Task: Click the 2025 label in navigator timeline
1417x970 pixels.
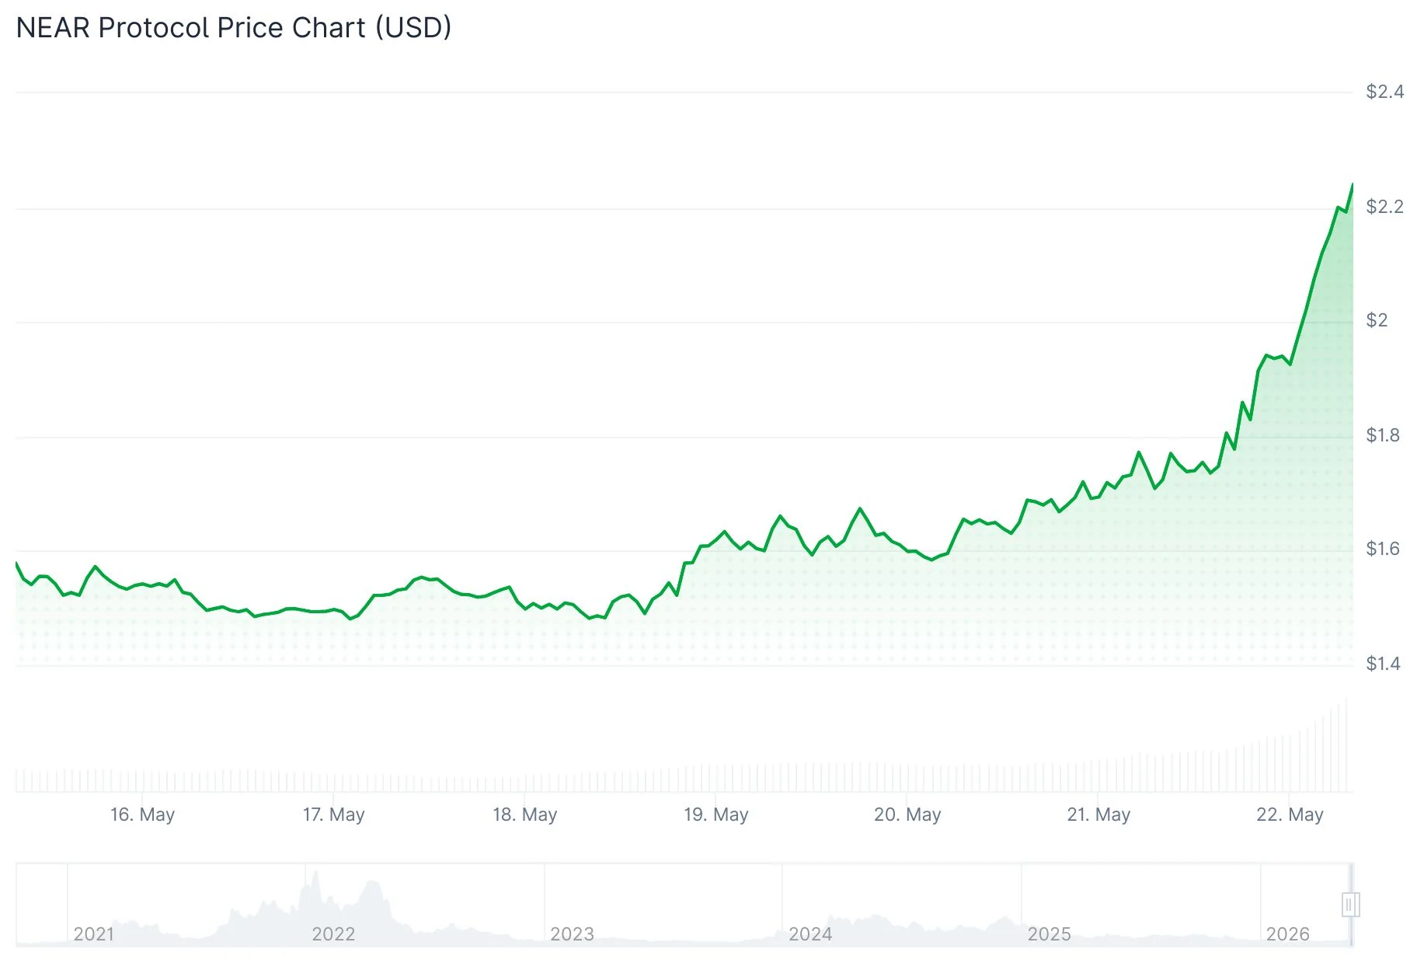Action: pos(1049,934)
